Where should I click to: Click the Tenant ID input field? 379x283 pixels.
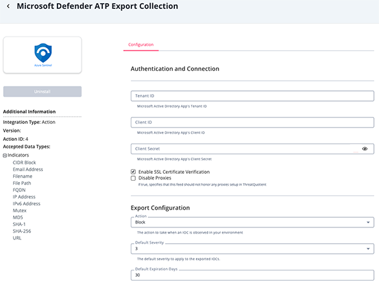click(x=252, y=96)
